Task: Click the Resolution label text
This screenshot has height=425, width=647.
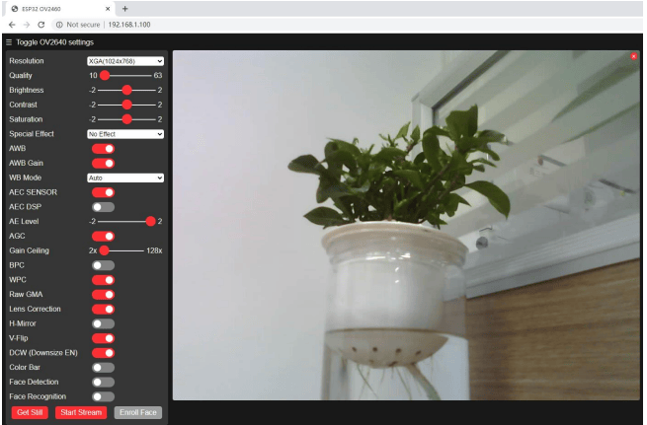Action: pos(27,61)
